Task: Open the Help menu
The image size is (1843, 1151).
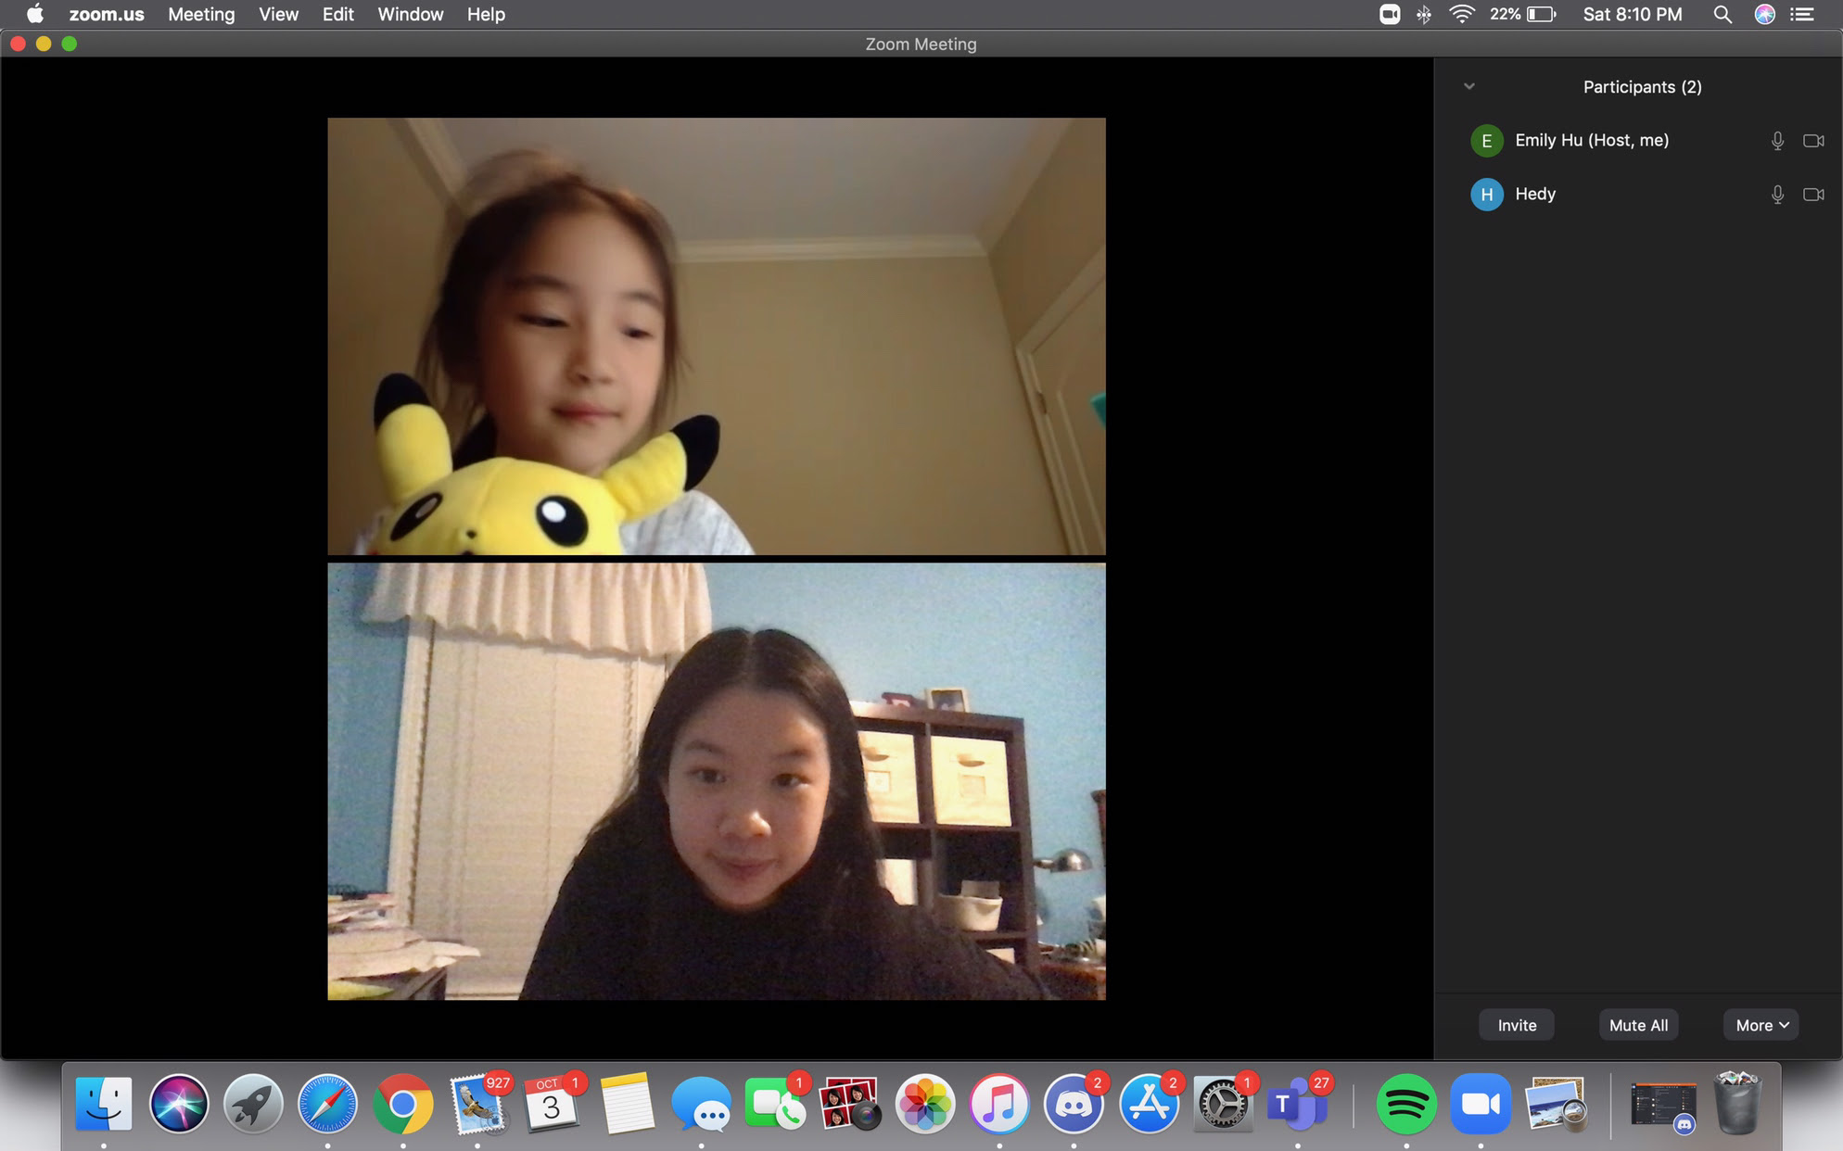Action: pyautogui.click(x=486, y=14)
